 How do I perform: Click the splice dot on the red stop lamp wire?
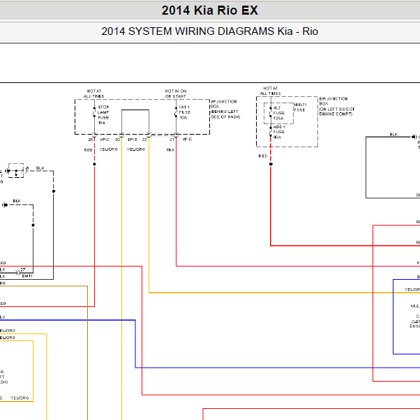[x=95, y=164]
